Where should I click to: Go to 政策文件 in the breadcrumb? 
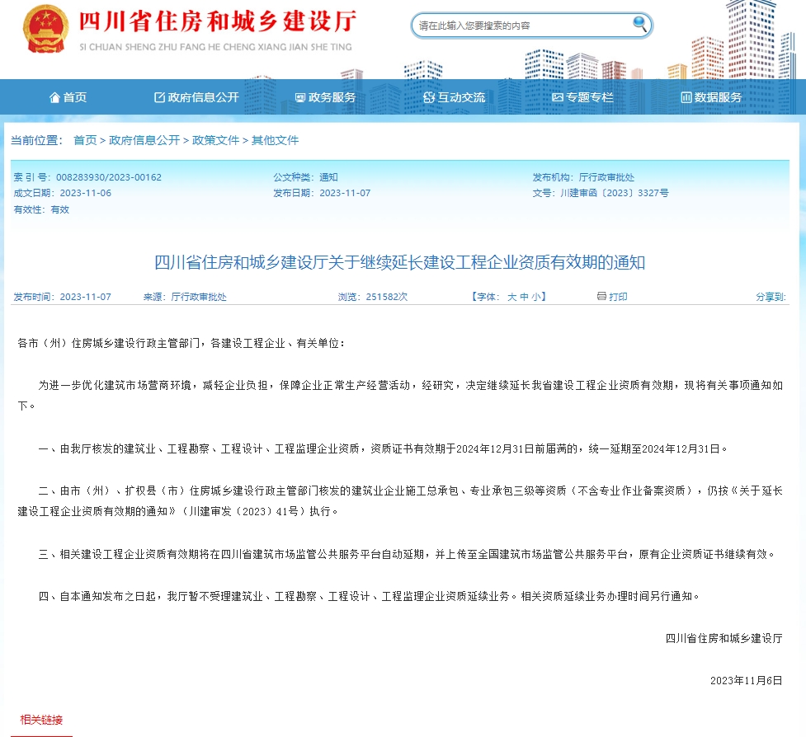coord(216,140)
